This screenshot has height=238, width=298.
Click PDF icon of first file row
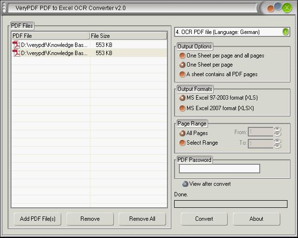pos(16,45)
